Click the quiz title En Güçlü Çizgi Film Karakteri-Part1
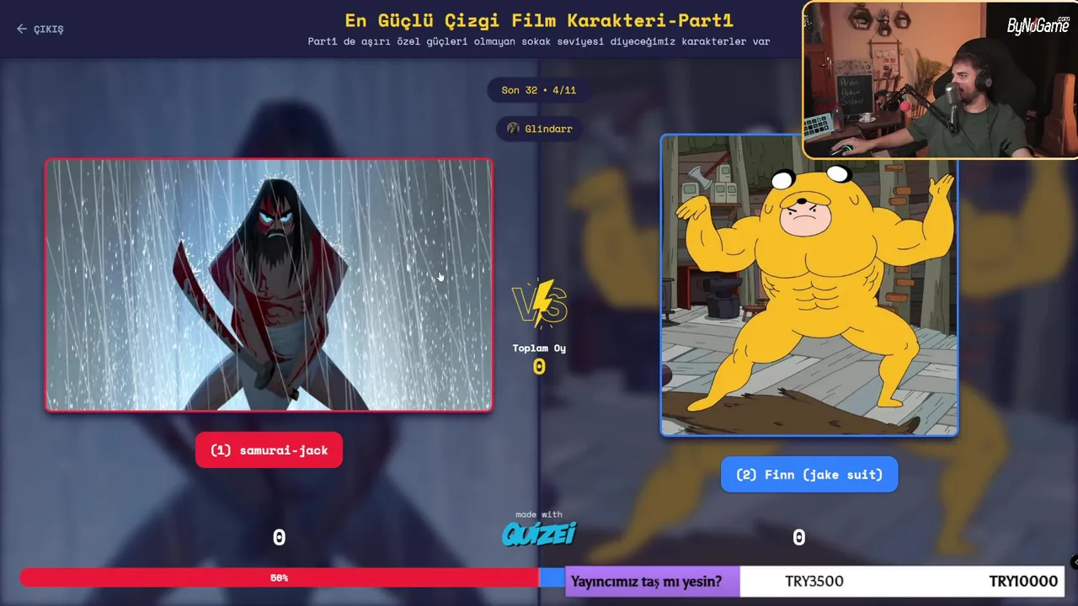The height and width of the screenshot is (606, 1078). tap(539, 20)
